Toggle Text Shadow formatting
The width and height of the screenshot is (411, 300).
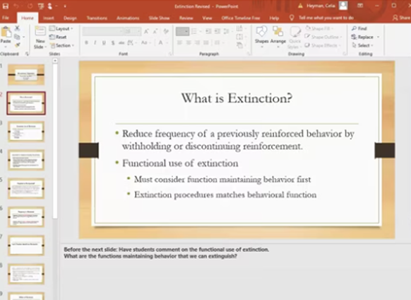coord(113,42)
